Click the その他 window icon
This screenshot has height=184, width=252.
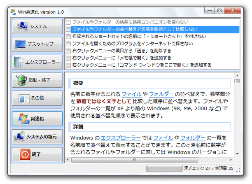[24, 98]
